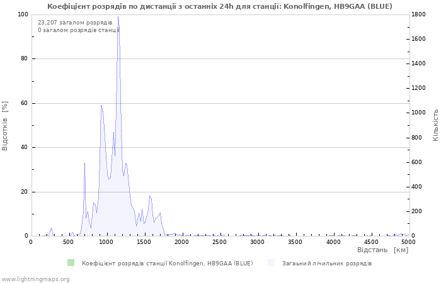Click the 1800 tick on the count axis
The width and height of the screenshot is (441, 283).
[x=420, y=14]
